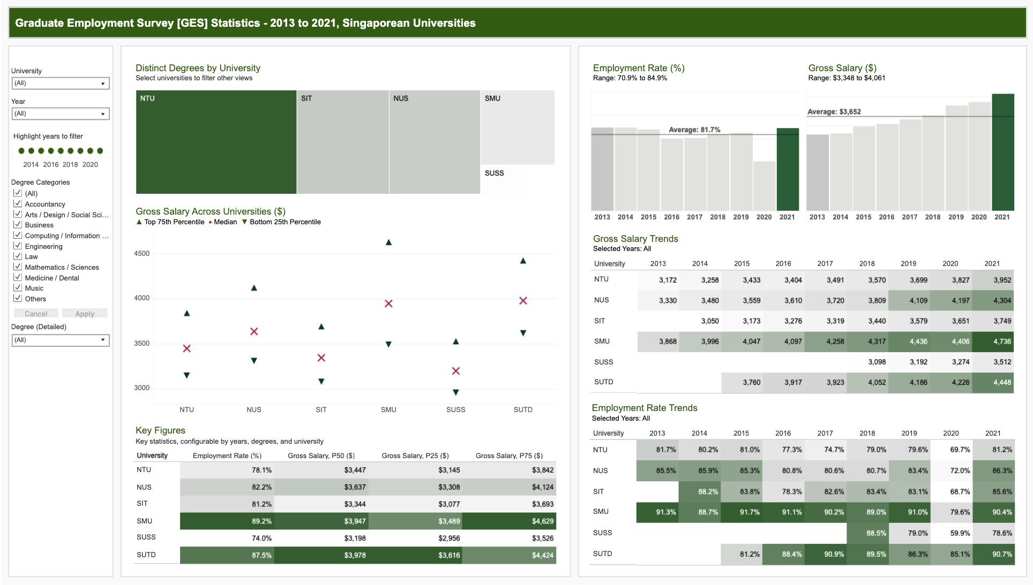The image size is (1033, 585).
Task: Click SMU top 75th percentile triangle
Action: (388, 242)
